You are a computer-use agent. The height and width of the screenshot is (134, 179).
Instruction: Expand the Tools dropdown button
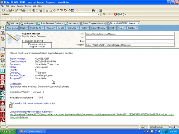click(x=122, y=28)
